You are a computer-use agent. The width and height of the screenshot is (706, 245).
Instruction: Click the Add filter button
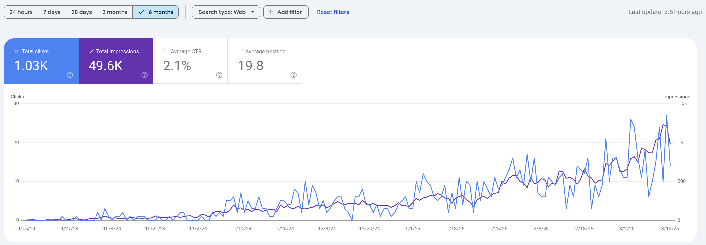coord(286,12)
